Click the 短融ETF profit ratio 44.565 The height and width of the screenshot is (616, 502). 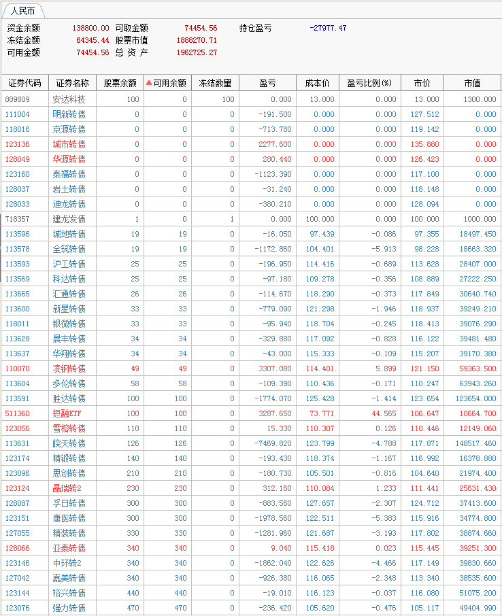384,413
